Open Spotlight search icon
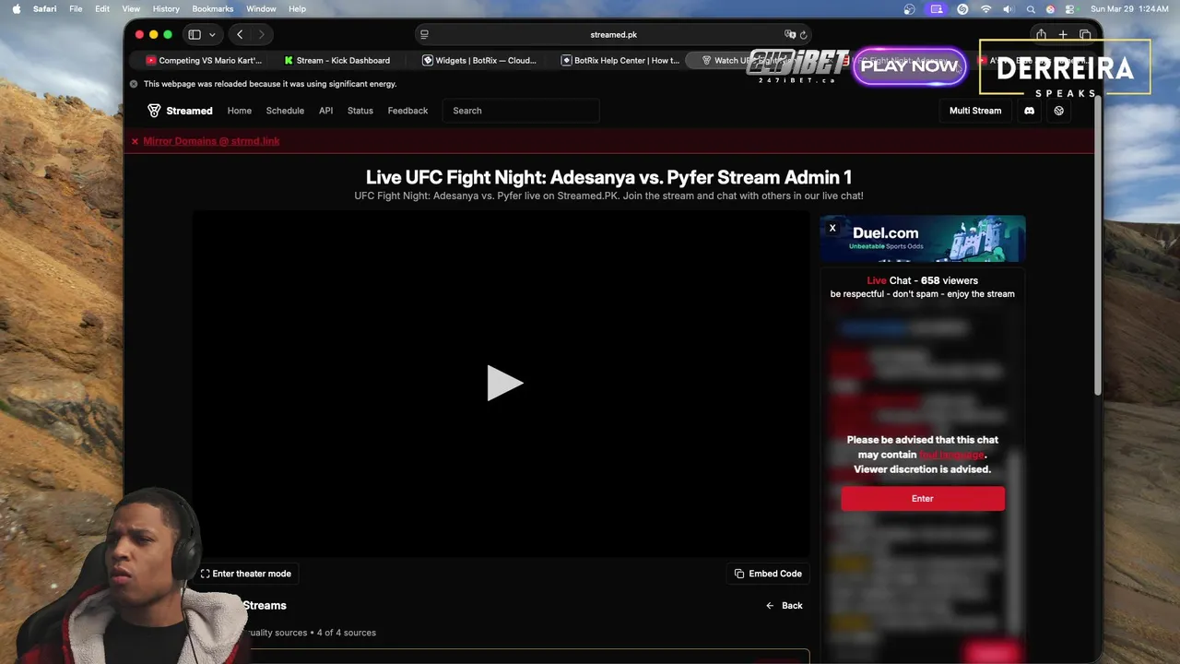 point(1031,8)
